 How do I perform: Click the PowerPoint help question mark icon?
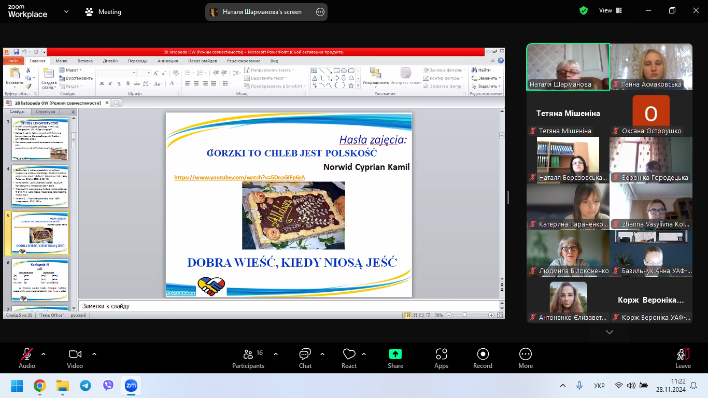[500, 61]
